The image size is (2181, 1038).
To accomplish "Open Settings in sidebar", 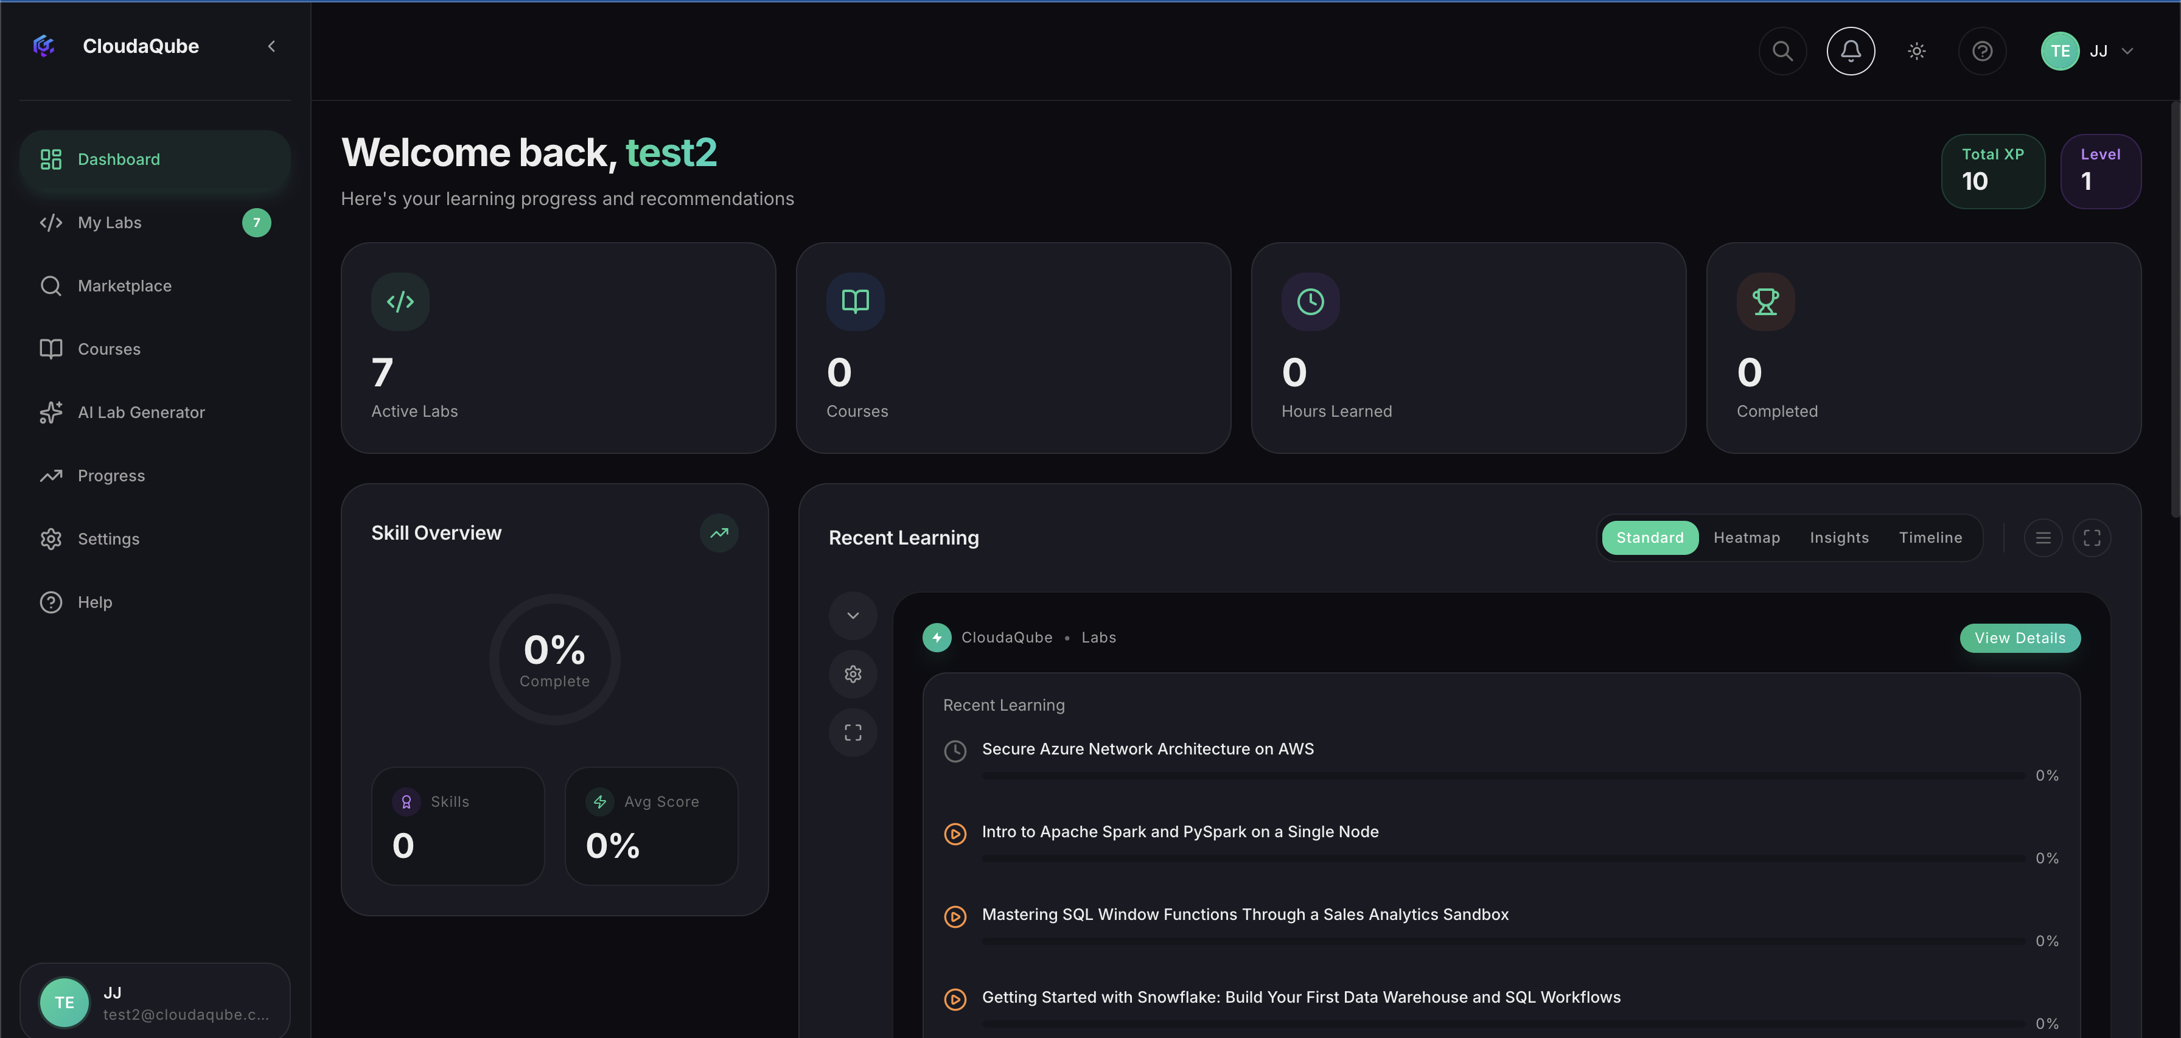I will pyautogui.click(x=155, y=539).
